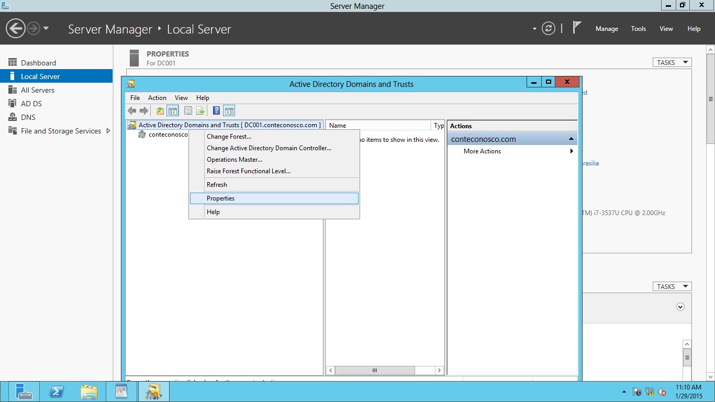The image size is (715, 402).
Task: Select Properties from the context menu
Action: tap(220, 198)
